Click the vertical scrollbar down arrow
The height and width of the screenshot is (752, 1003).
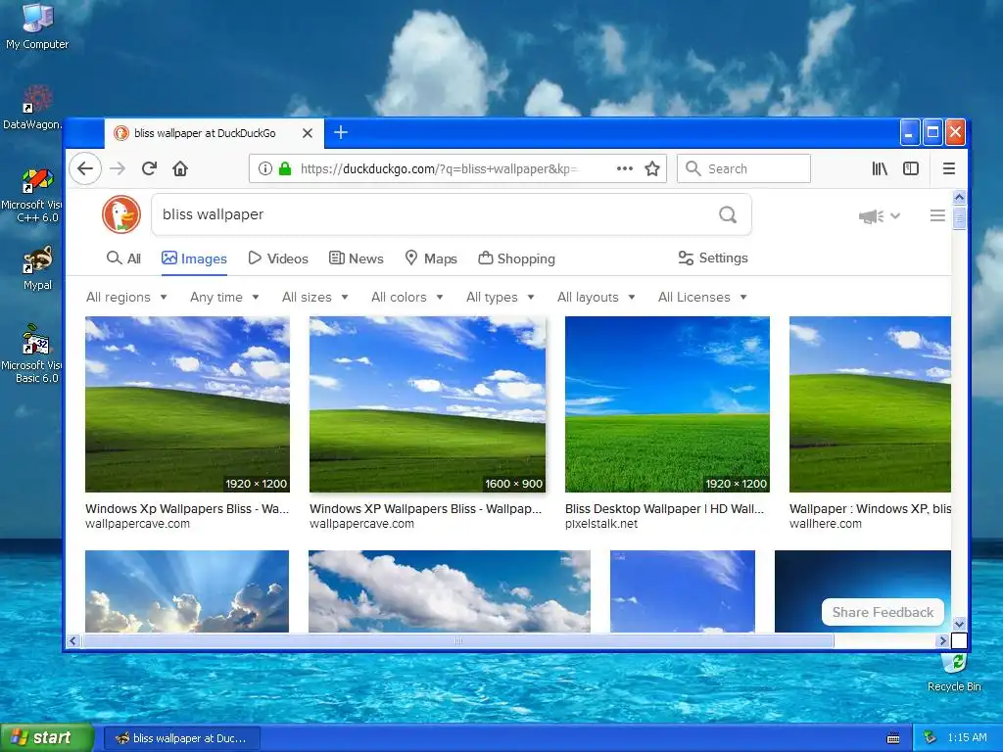[959, 624]
